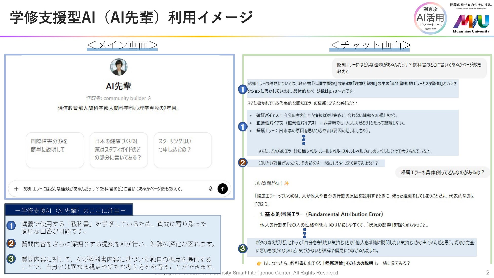This screenshot has width=494, height=278.
Task: Click the 副専攻 AI活用 circular badge
Action: (430, 18)
